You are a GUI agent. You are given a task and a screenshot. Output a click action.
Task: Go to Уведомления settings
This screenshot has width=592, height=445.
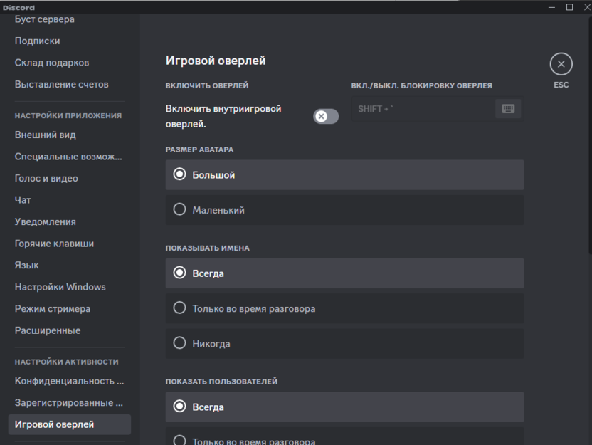click(x=46, y=221)
